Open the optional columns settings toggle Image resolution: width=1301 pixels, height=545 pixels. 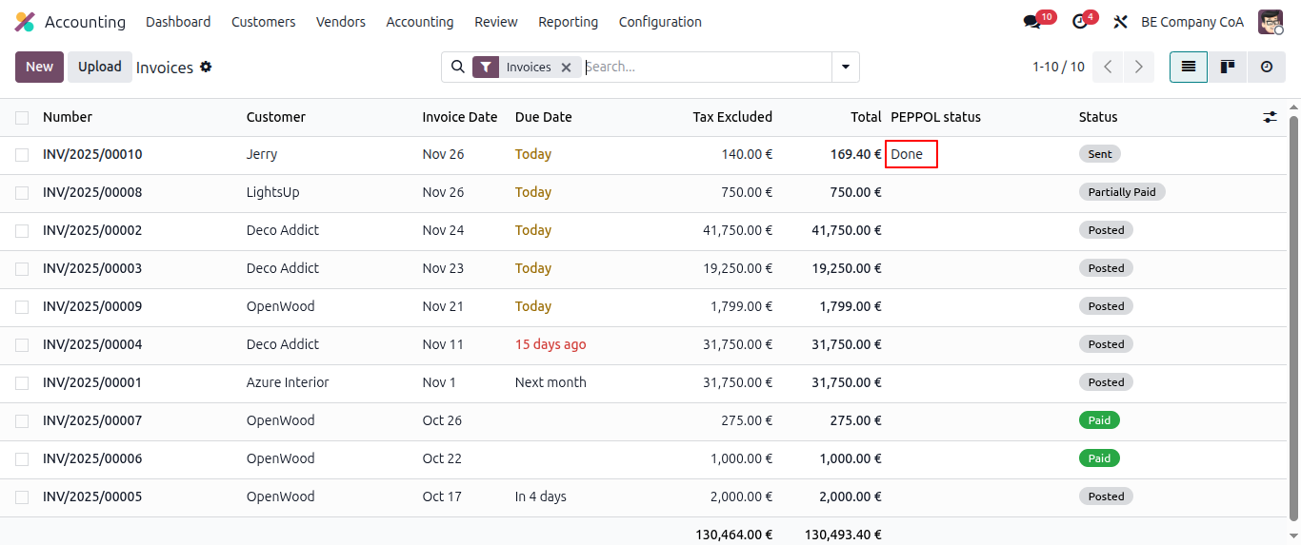[x=1270, y=117]
